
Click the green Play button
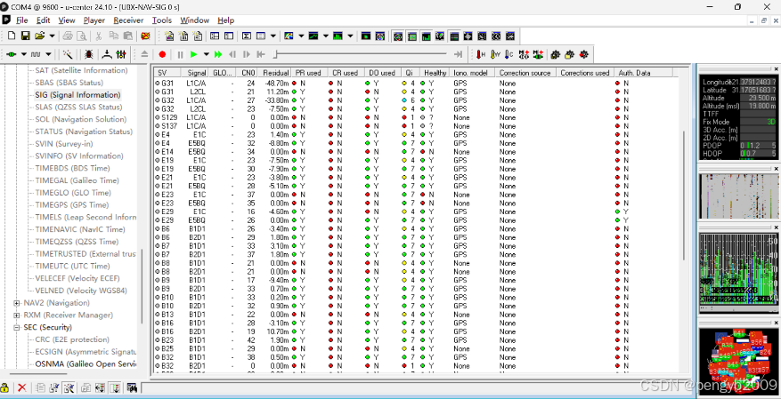pyautogui.click(x=194, y=54)
